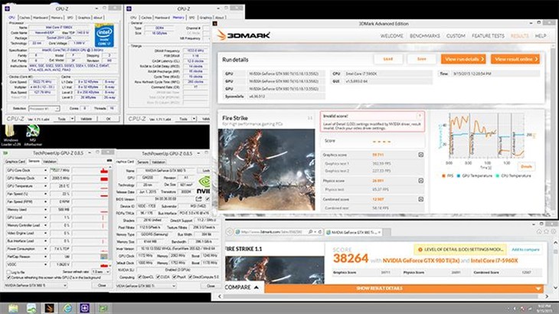Open the second taskbar icon with picture

tap(31, 308)
